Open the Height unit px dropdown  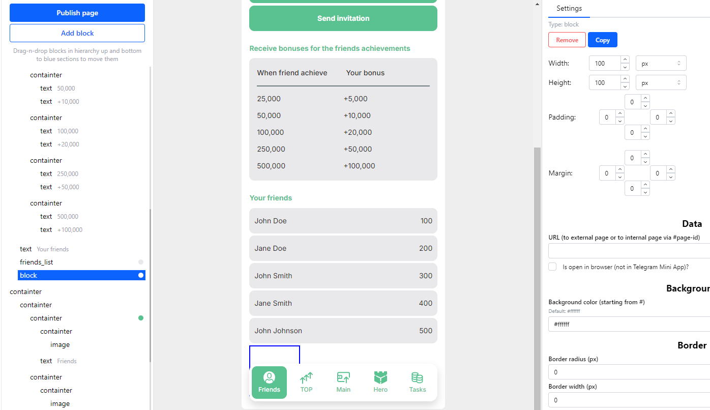point(661,82)
